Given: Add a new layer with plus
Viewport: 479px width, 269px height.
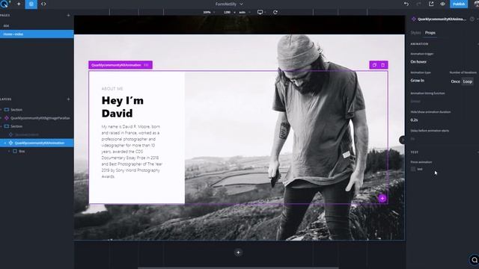Looking at the screenshot, I should (68, 99).
